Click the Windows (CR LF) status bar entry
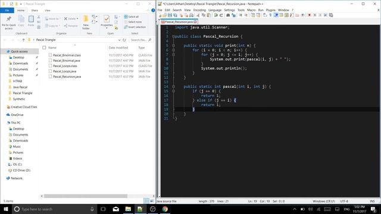 click(324, 201)
